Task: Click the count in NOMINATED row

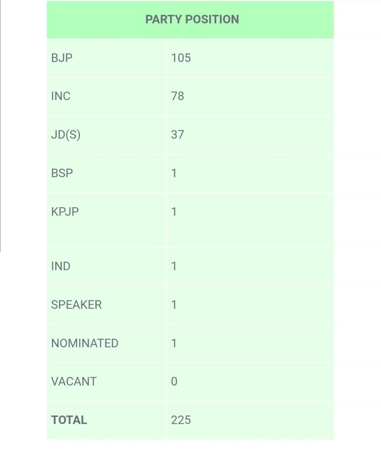Action: point(174,343)
